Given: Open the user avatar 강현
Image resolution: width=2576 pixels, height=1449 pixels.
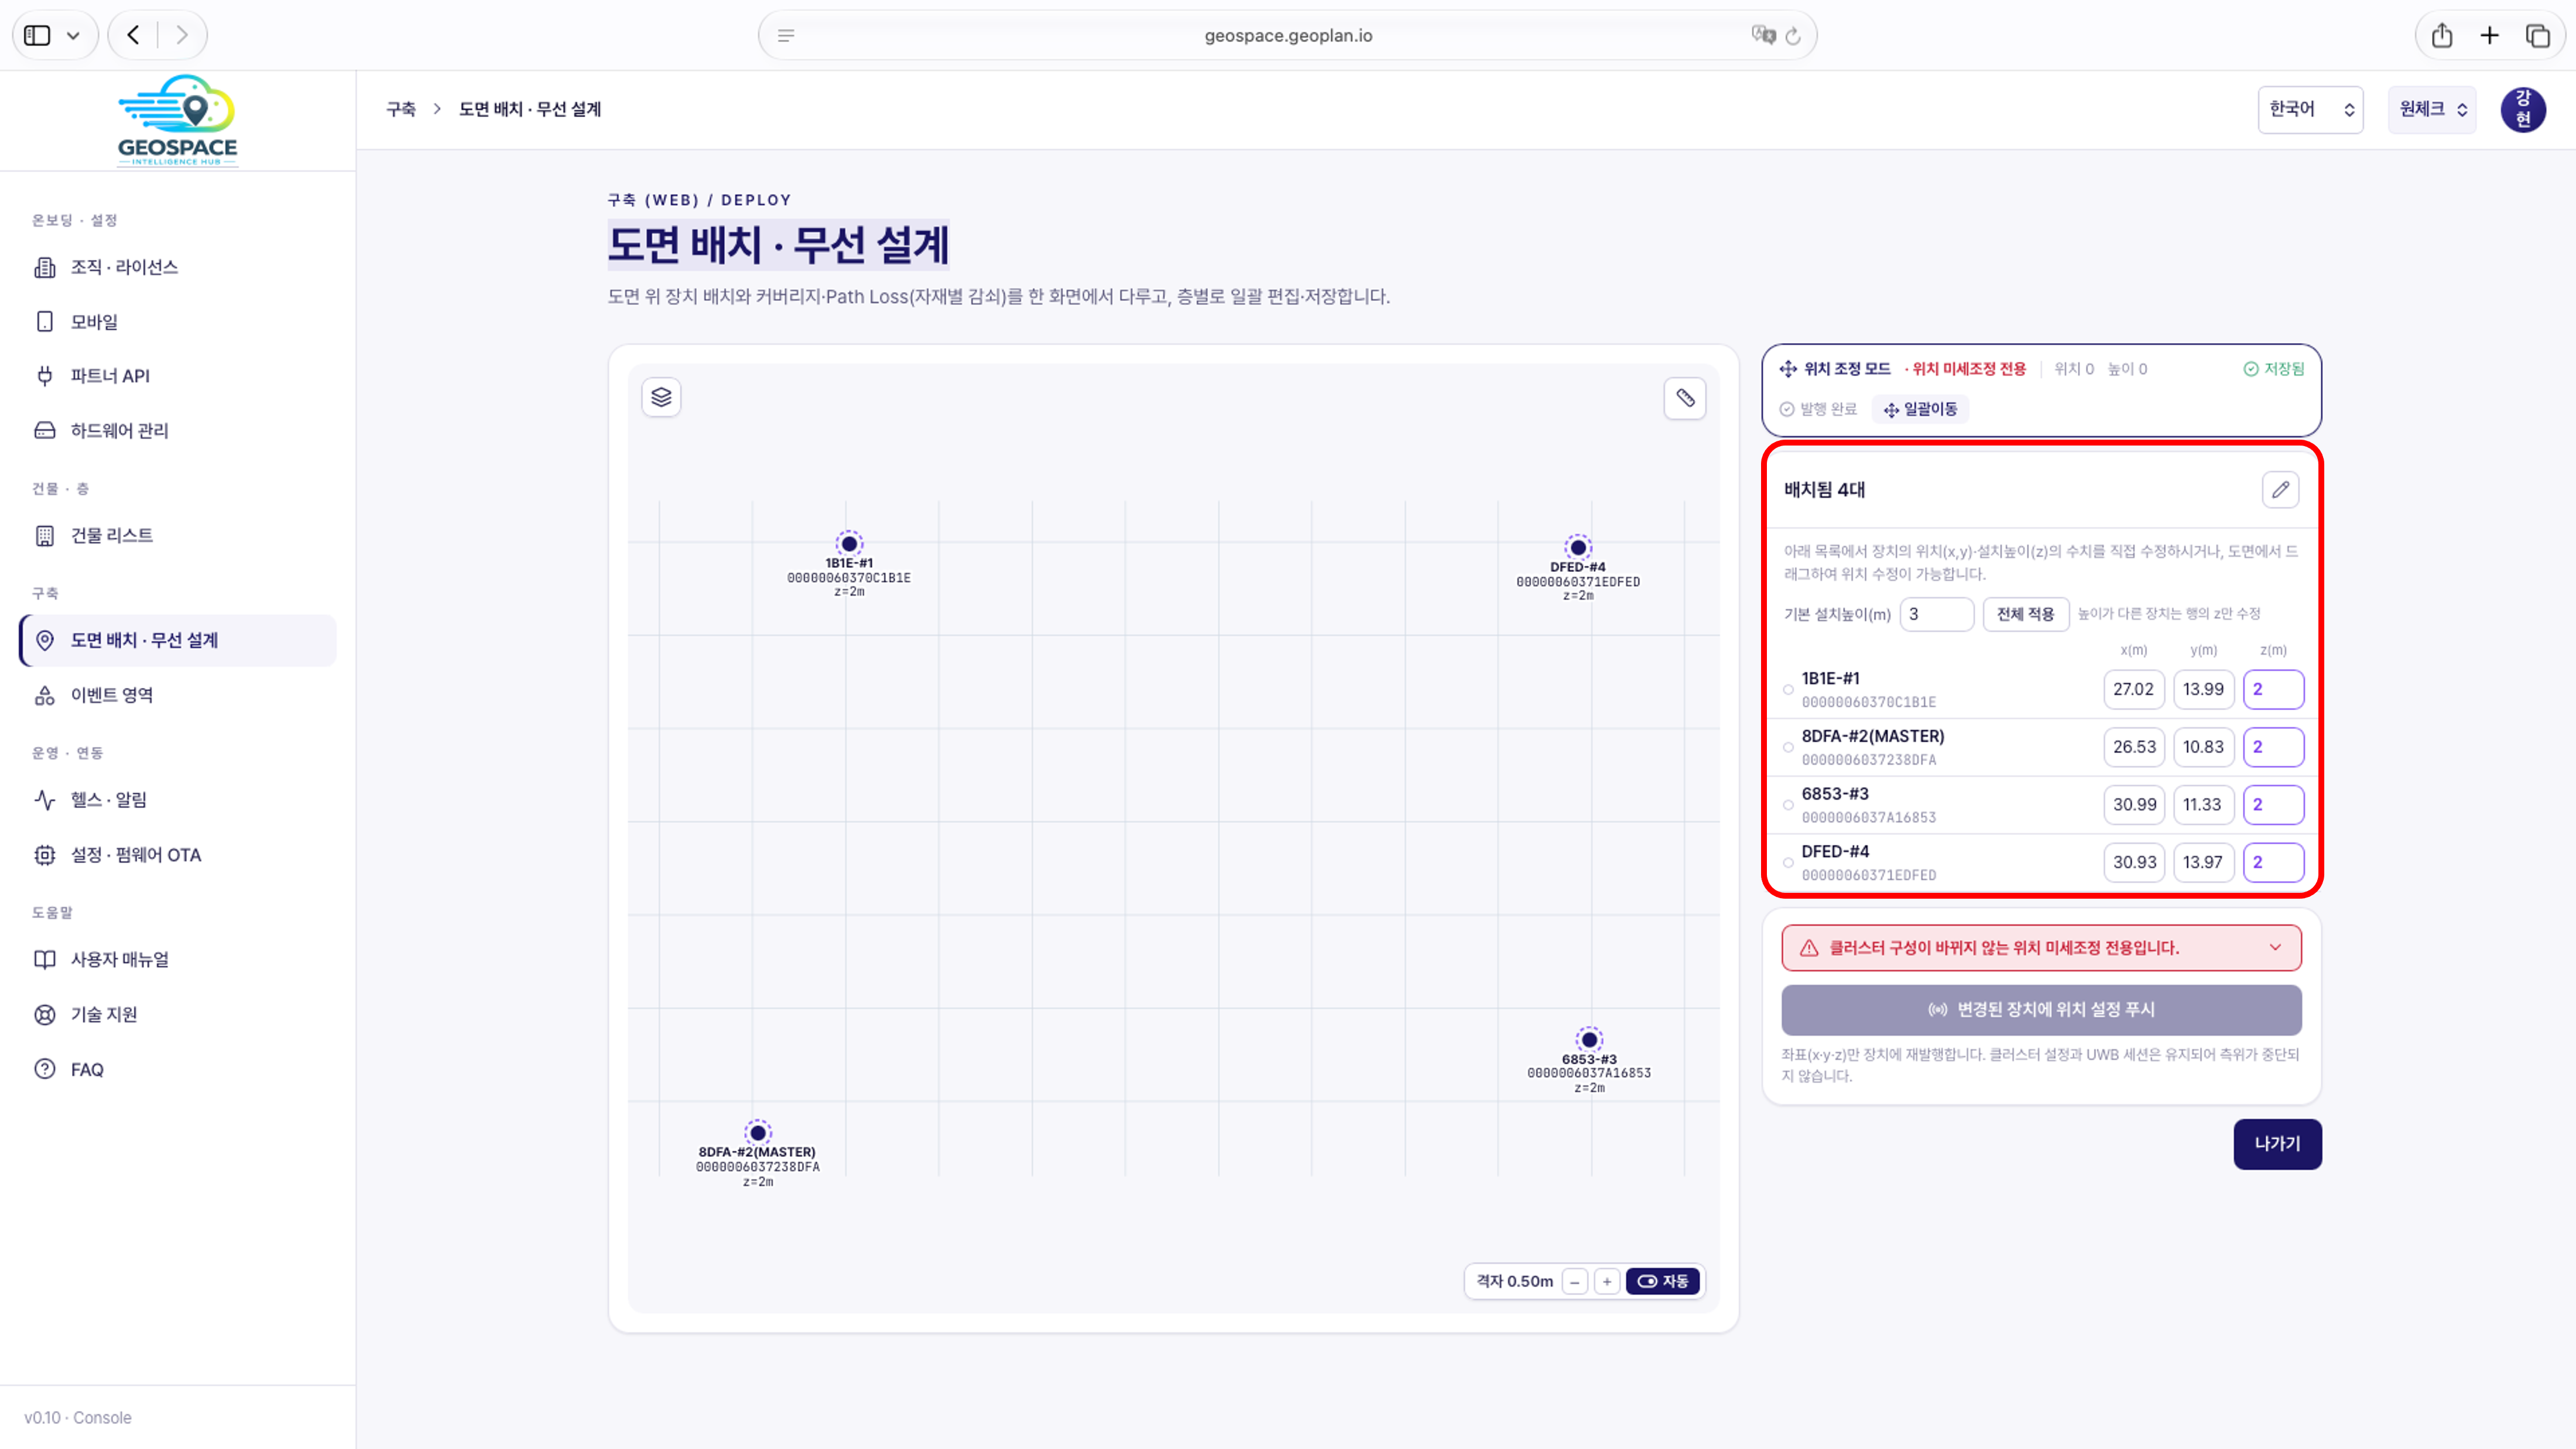Looking at the screenshot, I should click(x=2523, y=110).
